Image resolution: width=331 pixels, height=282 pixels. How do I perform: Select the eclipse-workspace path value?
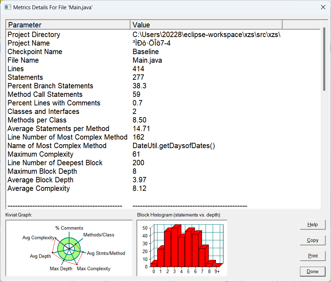tap(206, 35)
